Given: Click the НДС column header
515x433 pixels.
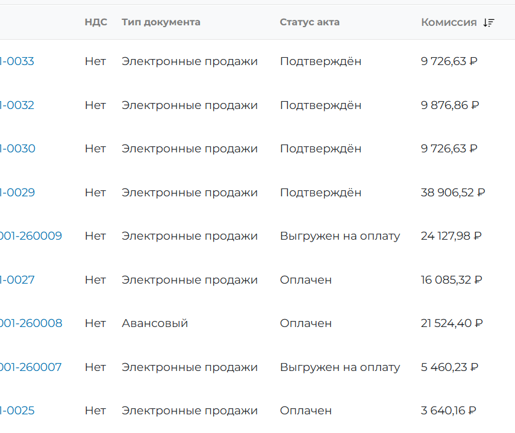Looking at the screenshot, I should click(x=96, y=22).
